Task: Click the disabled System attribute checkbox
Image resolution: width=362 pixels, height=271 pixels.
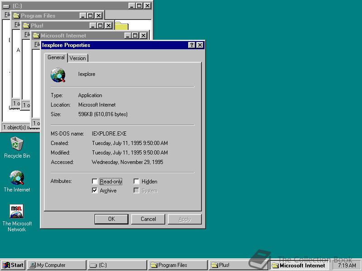Action: (137, 190)
